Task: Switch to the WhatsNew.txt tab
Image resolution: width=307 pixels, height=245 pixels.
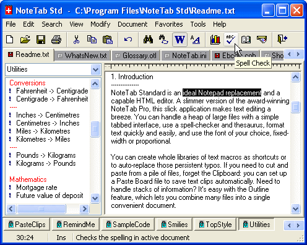Action: pyautogui.click(x=82, y=56)
